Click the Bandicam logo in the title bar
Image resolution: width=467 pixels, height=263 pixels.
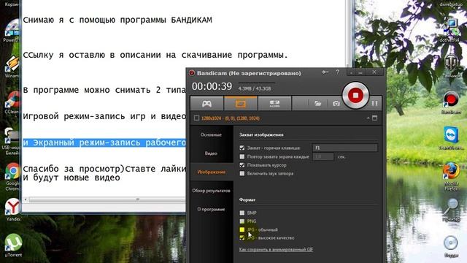(x=192, y=73)
